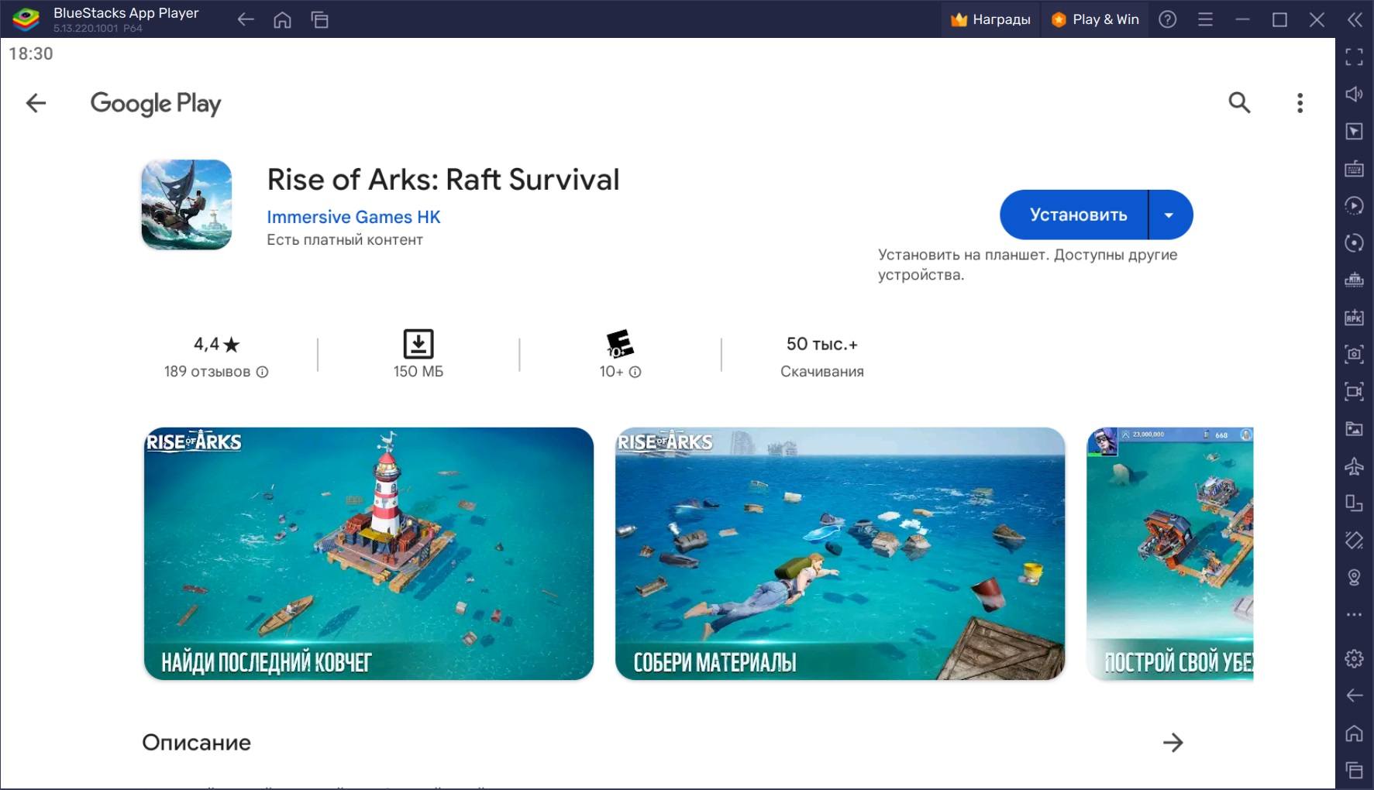This screenshot has height=790, width=1374.
Task: Click the Rise of Arks app icon
Action: pos(187,204)
